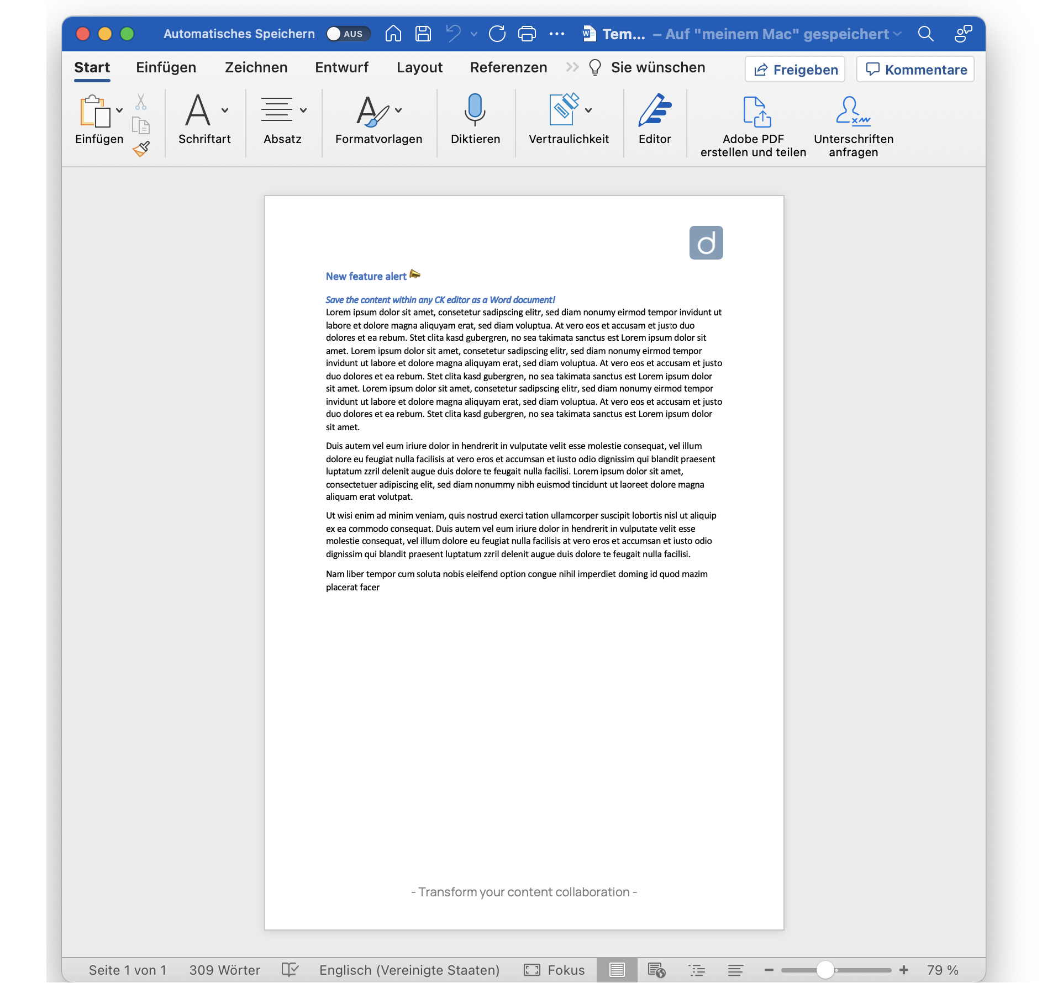This screenshot has width=1063, height=983.
Task: Click the 309 Wörter word count
Action: click(224, 970)
